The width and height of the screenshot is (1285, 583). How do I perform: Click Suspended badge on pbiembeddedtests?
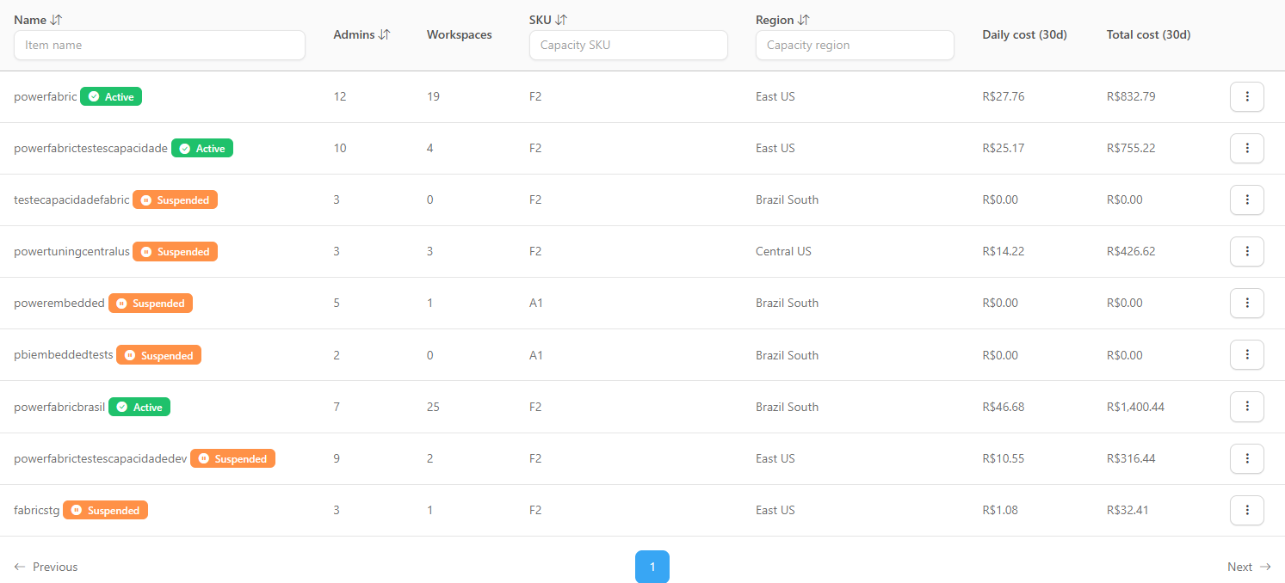click(159, 355)
